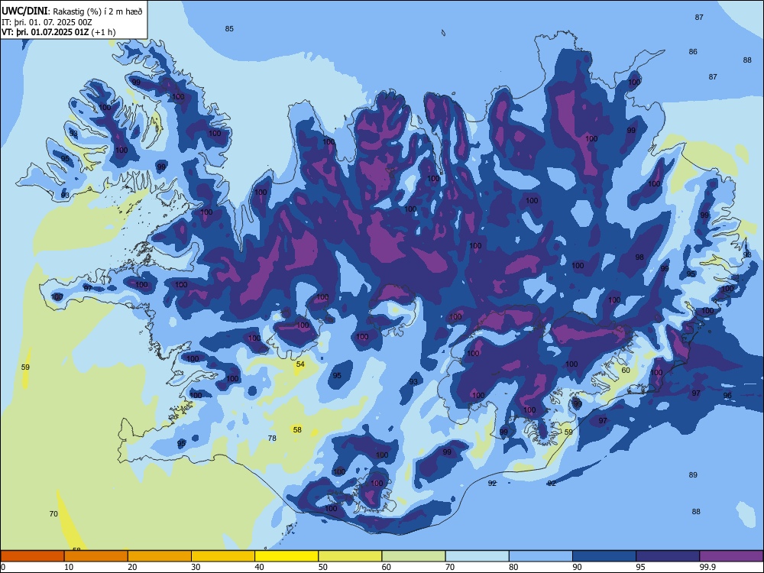Pick the pale yellow 50–60 legend swatch
Image resolution: width=764 pixels, height=573 pixels.
click(x=350, y=556)
